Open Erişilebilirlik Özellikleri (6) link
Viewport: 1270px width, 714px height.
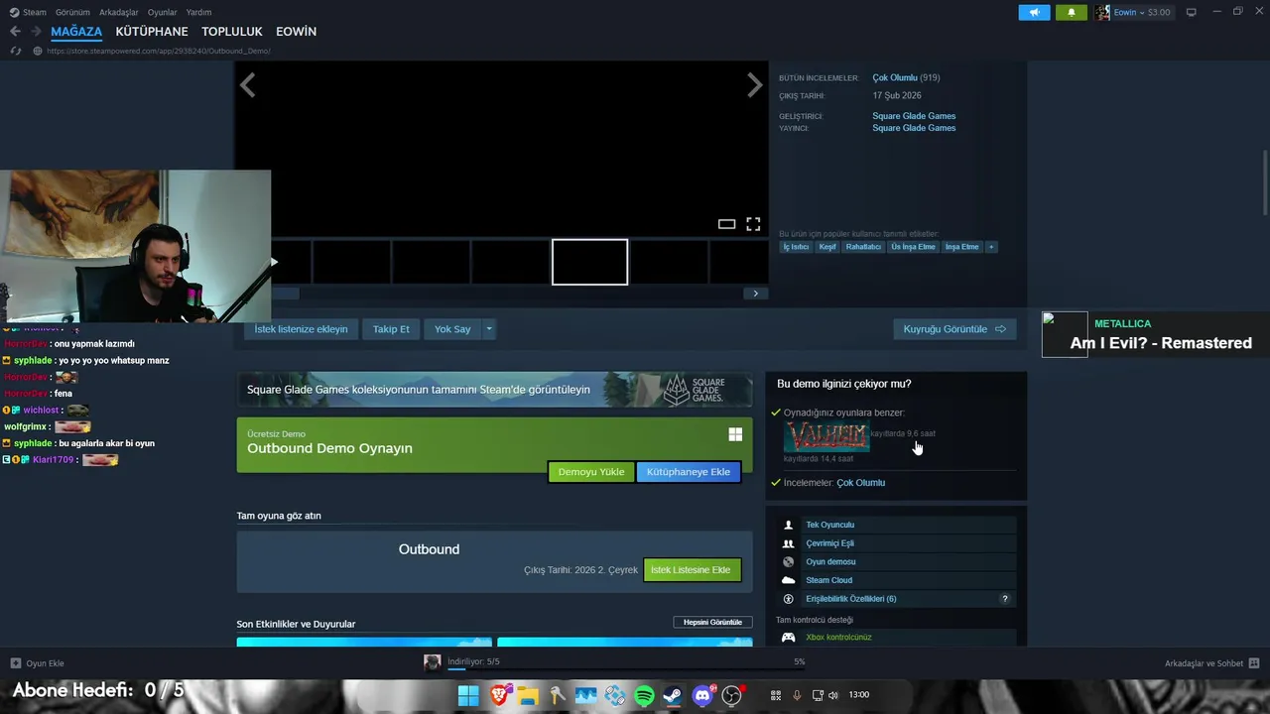[851, 599]
